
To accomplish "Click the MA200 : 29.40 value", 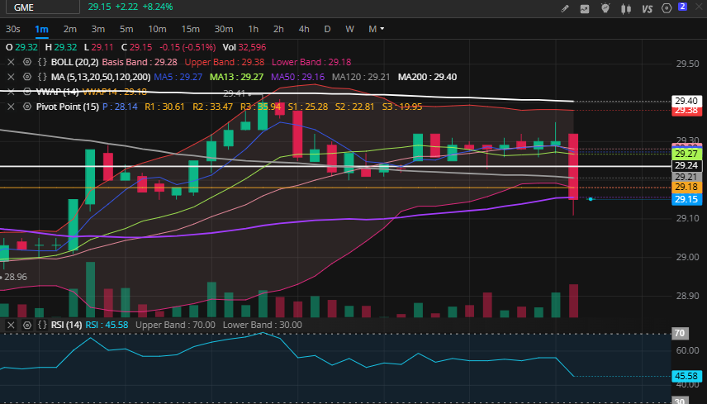I will (x=428, y=77).
